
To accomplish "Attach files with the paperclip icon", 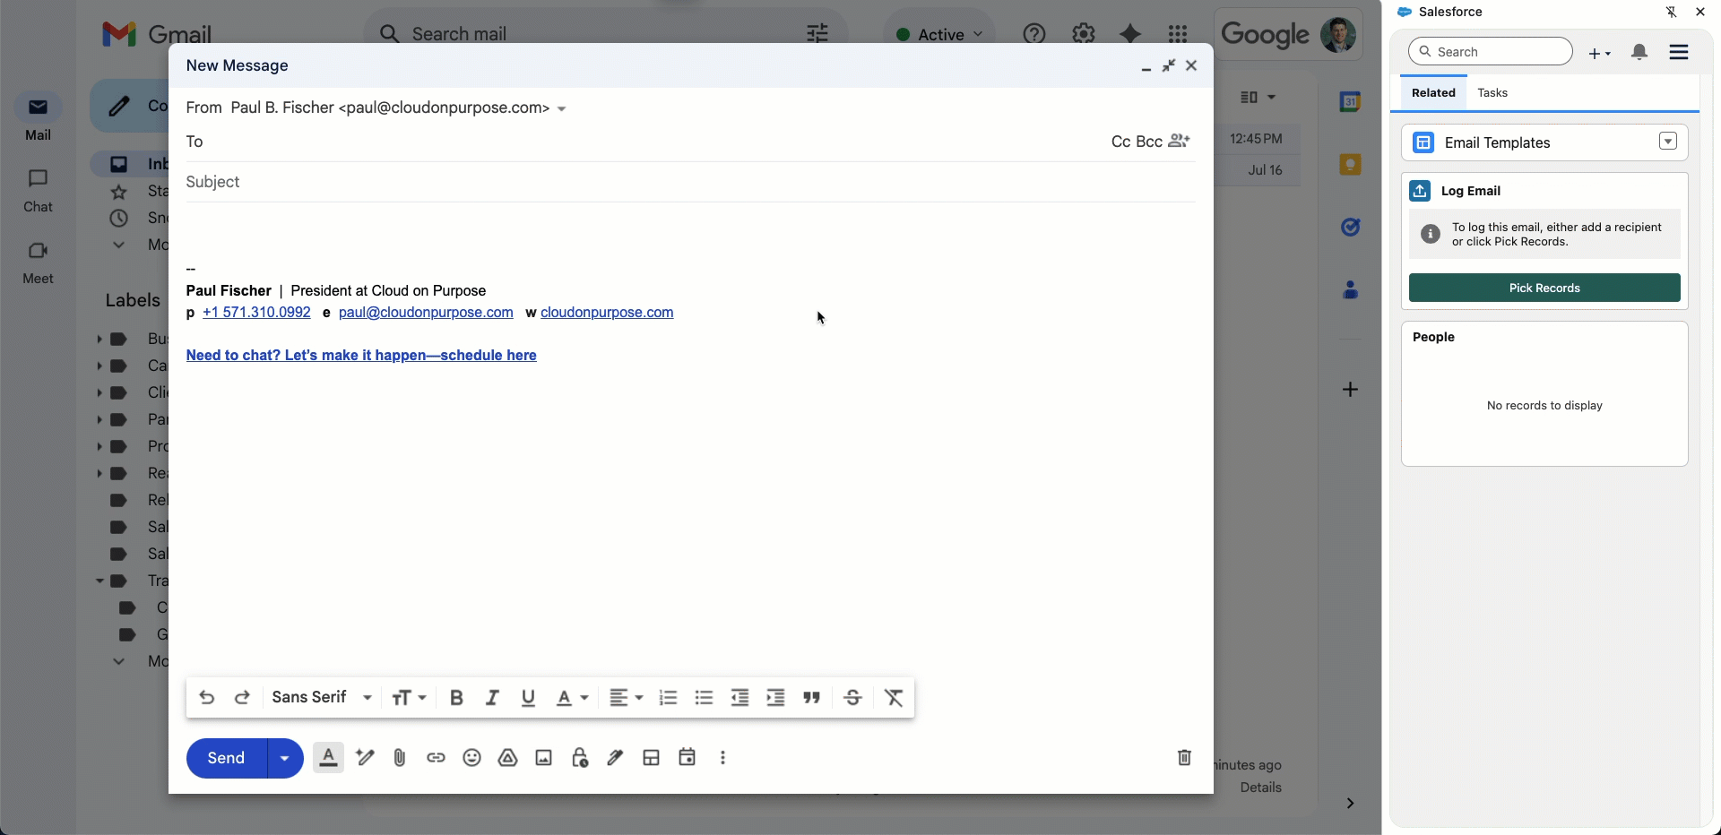I will pos(400,758).
